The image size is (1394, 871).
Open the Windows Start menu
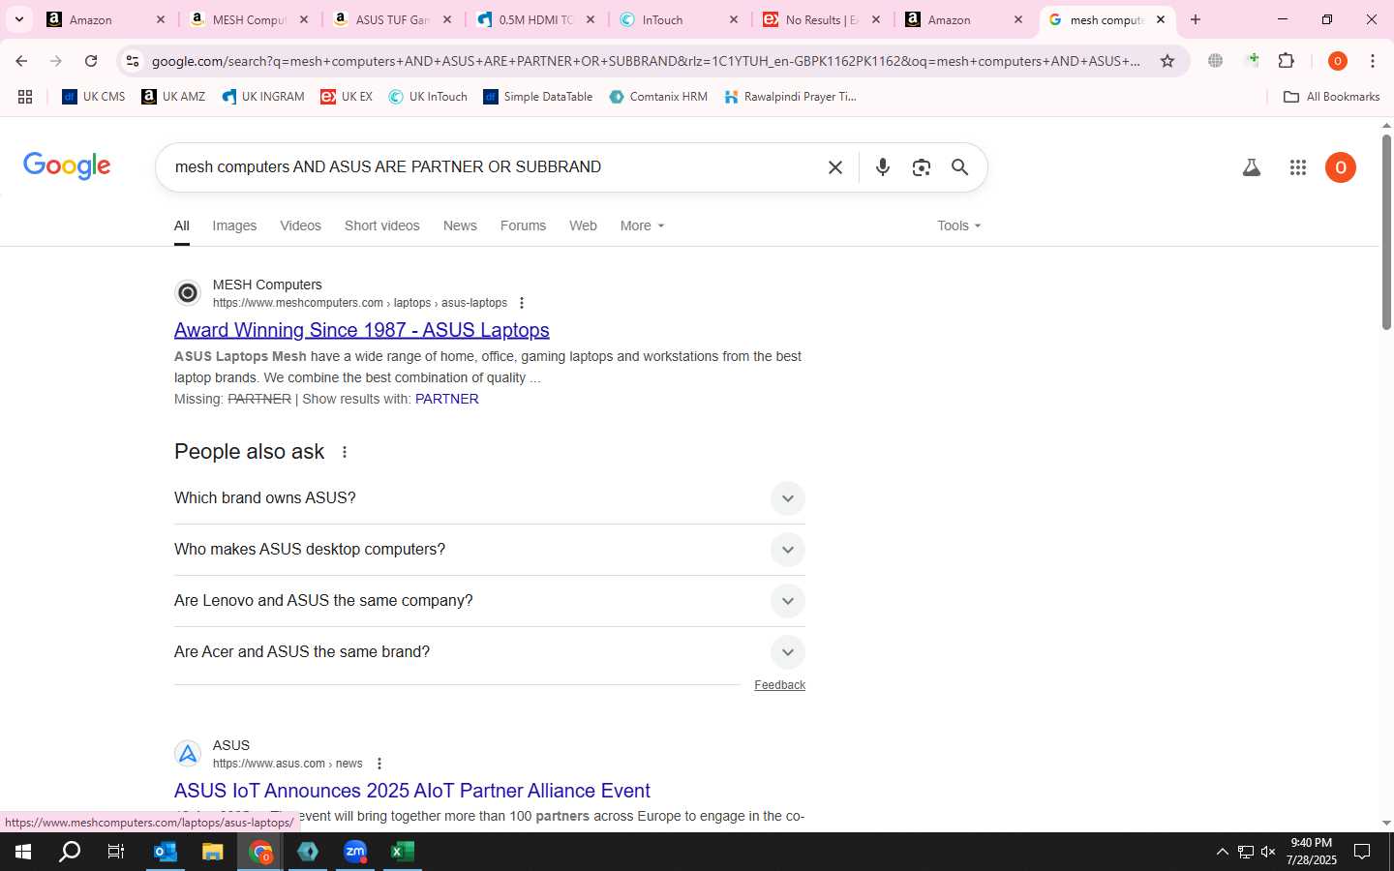click(23, 852)
